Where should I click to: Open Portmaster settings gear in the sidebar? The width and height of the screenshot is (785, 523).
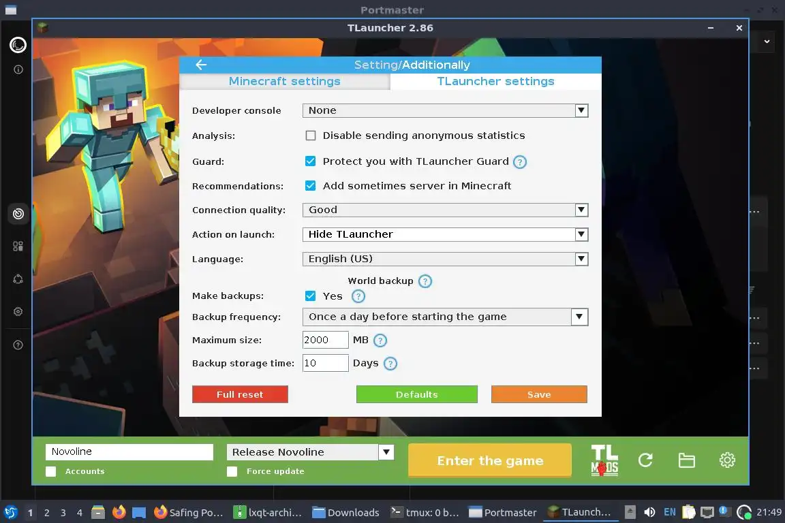tap(18, 312)
